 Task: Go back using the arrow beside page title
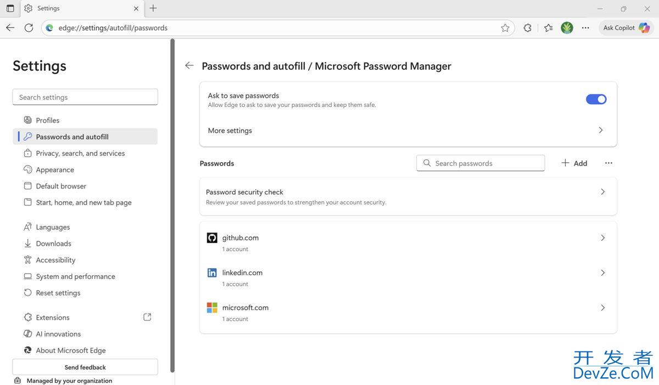(x=189, y=66)
